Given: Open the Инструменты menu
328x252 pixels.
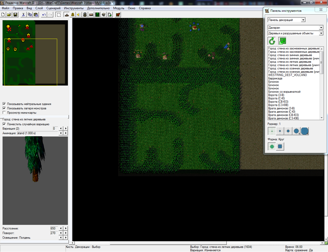Looking at the screenshot, I should pyautogui.click(x=74, y=8).
